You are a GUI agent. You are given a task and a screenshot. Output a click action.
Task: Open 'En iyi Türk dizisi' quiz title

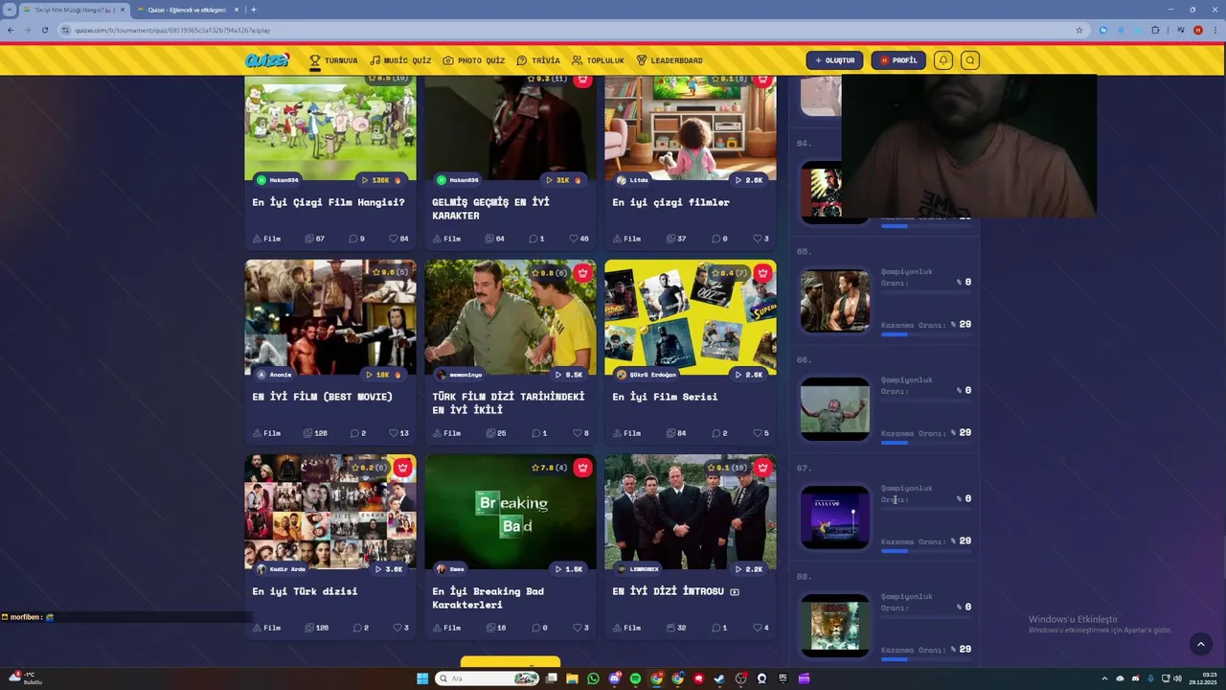(305, 591)
